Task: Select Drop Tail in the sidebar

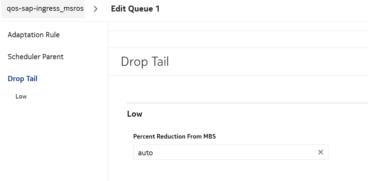Action: 23,79
